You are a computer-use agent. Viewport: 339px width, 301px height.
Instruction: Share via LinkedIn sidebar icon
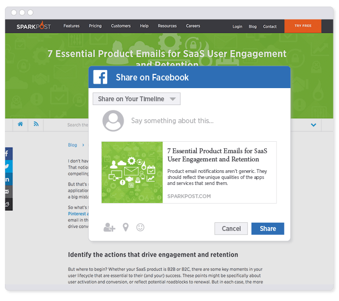tap(9, 179)
